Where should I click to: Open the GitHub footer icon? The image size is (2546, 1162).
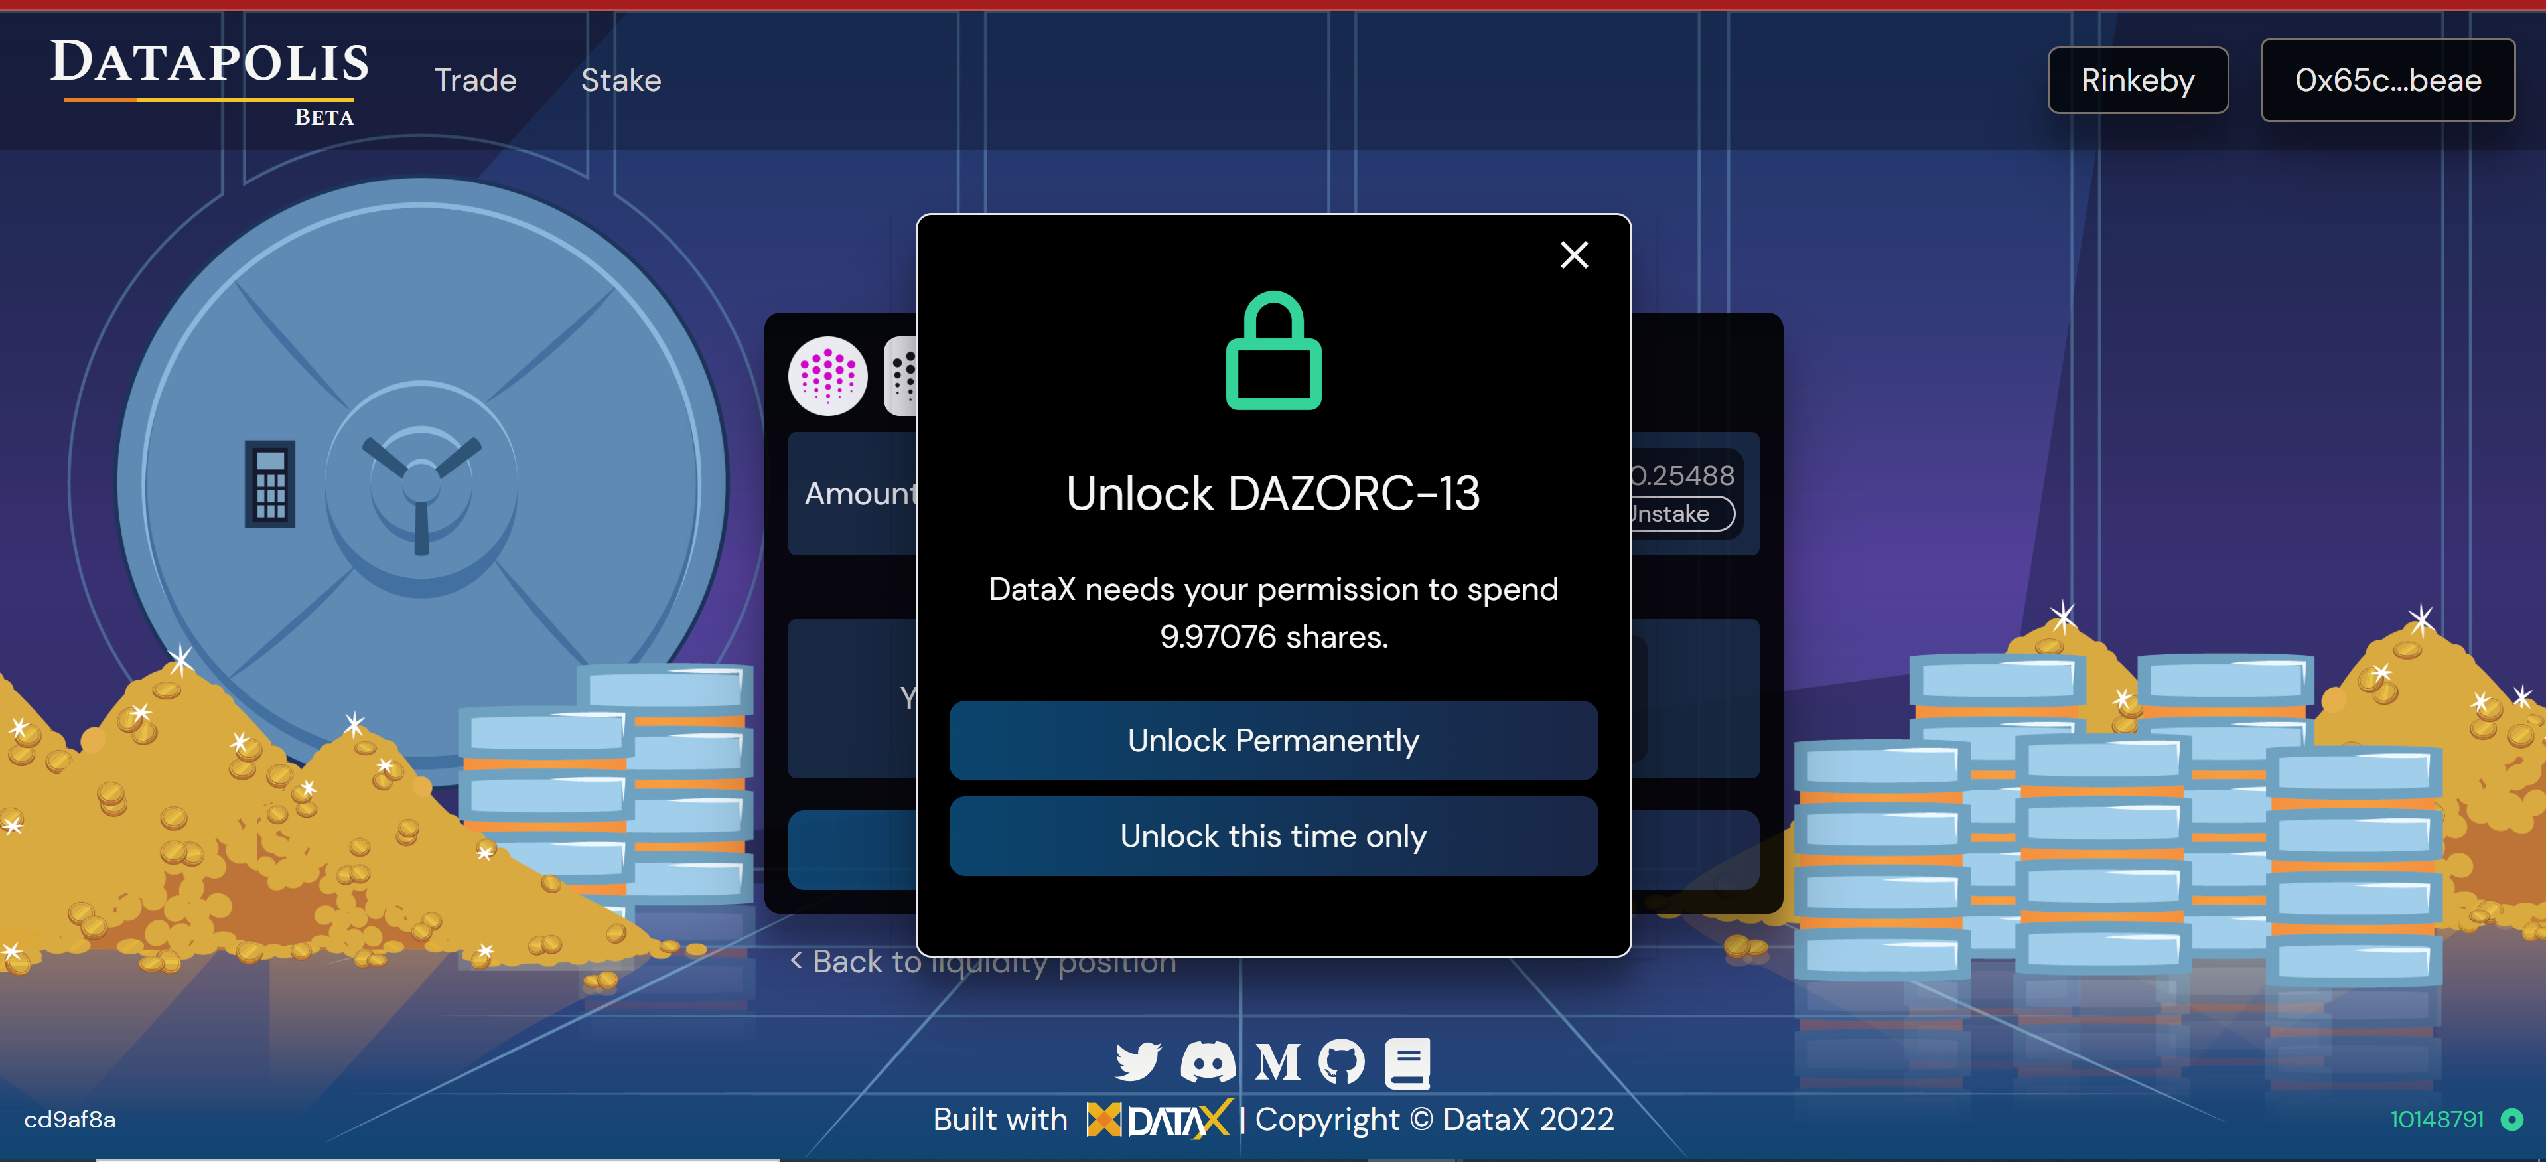[1342, 1062]
